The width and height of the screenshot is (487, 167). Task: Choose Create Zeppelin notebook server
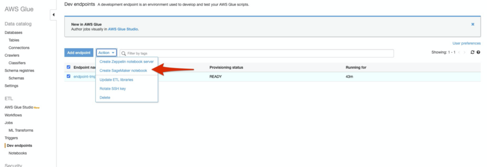126,62
